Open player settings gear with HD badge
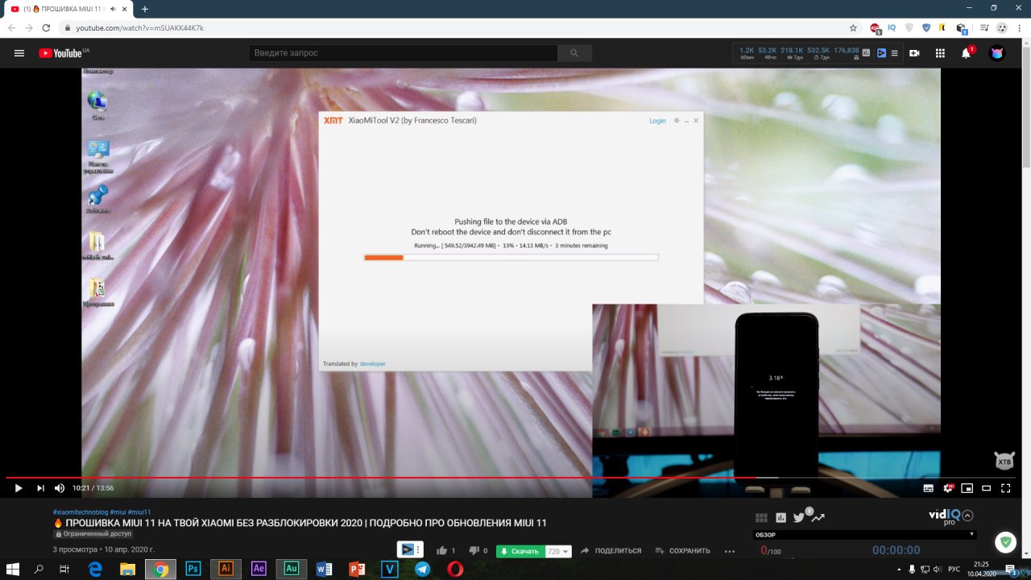The width and height of the screenshot is (1031, 580). [x=948, y=488]
